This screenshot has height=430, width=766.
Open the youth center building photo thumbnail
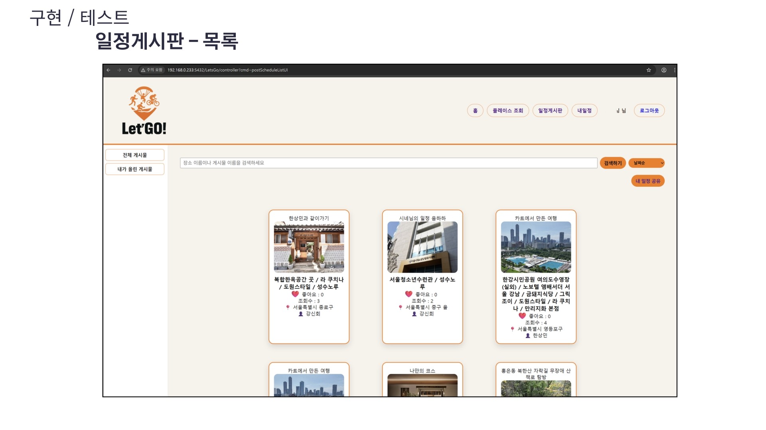coord(422,247)
